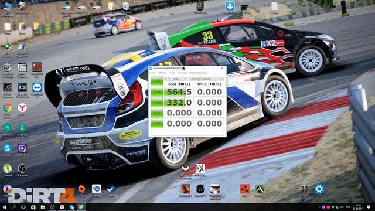Expand the test size dropdown
The height and width of the screenshot is (211, 375).
pos(180,79)
